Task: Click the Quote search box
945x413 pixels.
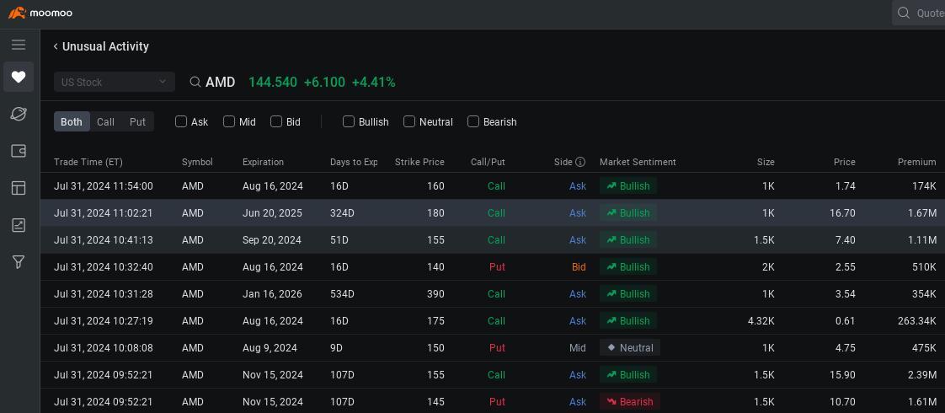Action: 919,13
